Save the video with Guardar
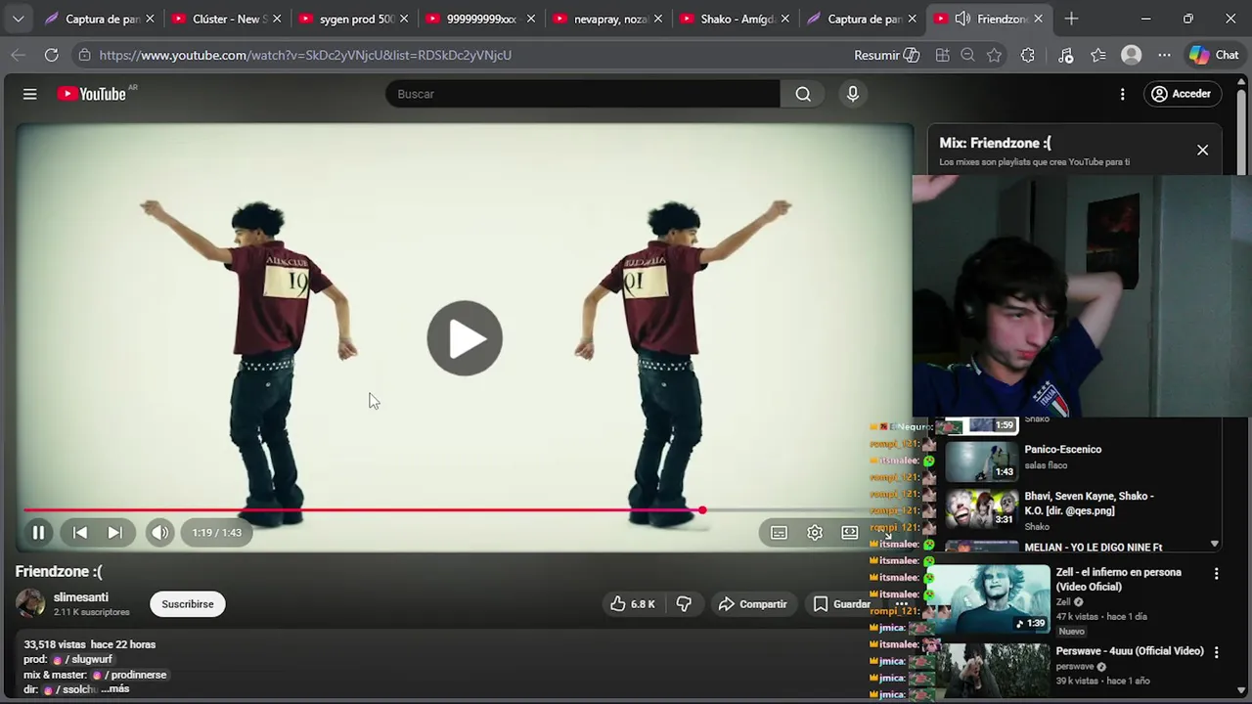The height and width of the screenshot is (704, 1252). [842, 604]
